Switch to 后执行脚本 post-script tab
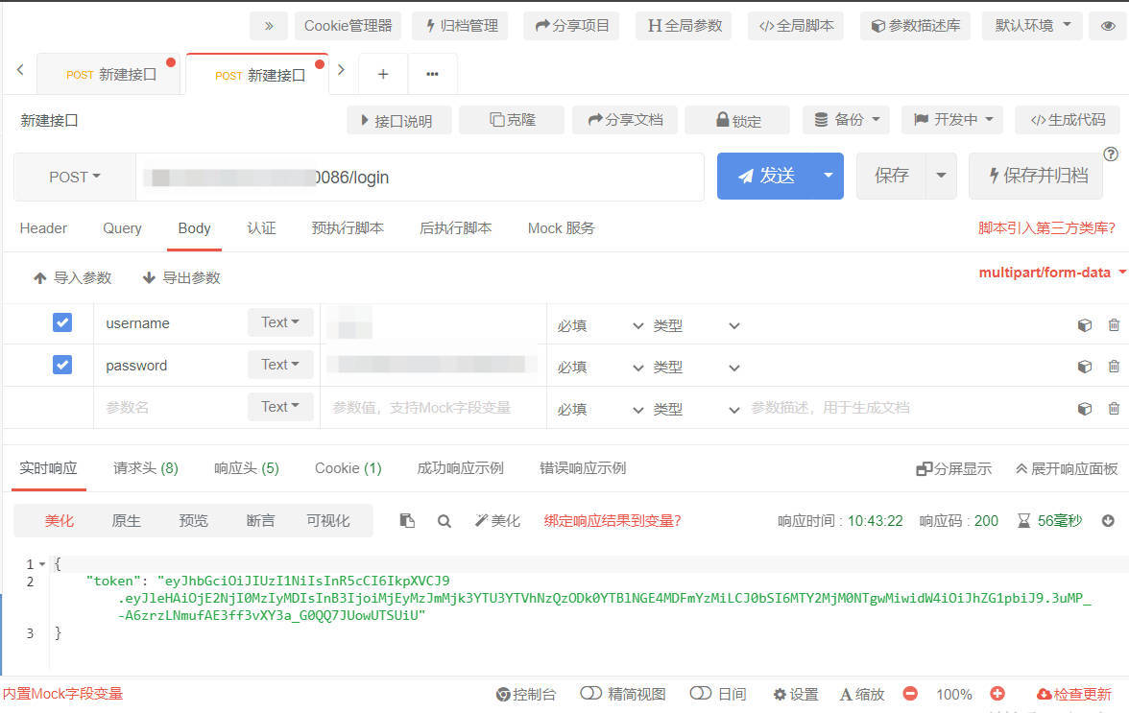This screenshot has height=713, width=1129. 455,228
